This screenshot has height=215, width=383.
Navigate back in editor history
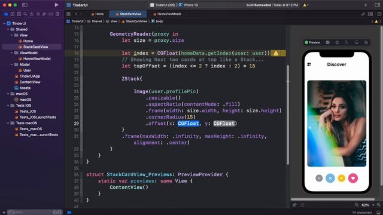(76, 14)
